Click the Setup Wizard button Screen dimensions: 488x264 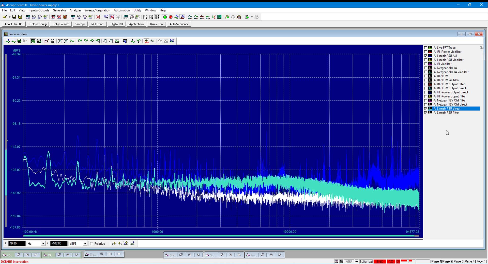61,24
